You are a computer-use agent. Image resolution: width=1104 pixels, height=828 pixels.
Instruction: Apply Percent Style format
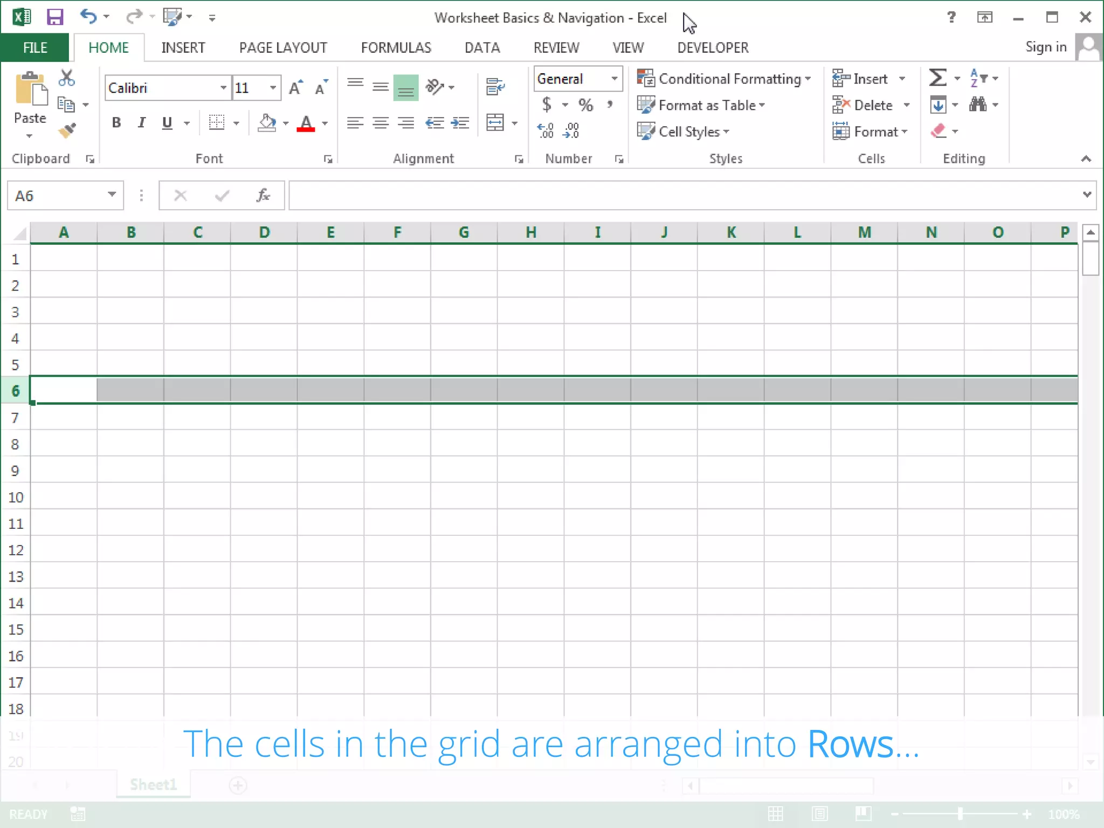(x=585, y=105)
